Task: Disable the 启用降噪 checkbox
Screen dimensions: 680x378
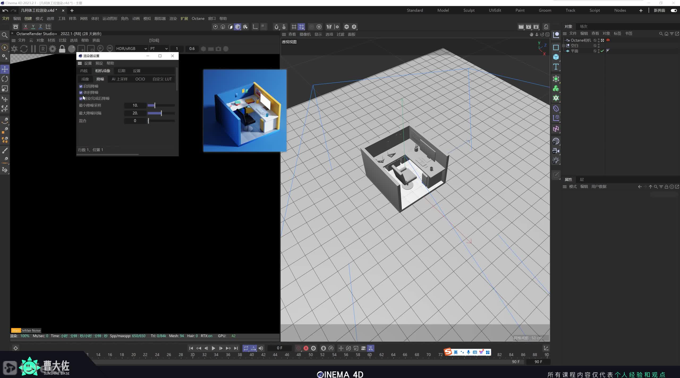Action: point(81,86)
